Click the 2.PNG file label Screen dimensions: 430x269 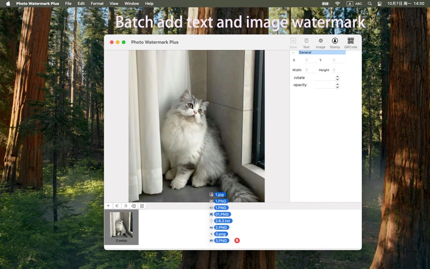221,228
